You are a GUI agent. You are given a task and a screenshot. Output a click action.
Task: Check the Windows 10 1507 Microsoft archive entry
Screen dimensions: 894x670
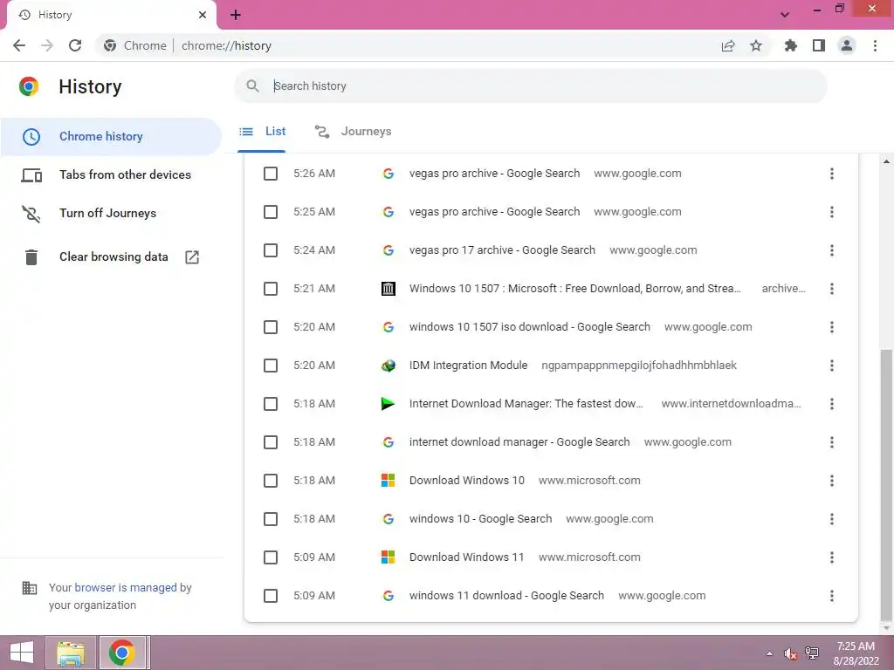[271, 289]
